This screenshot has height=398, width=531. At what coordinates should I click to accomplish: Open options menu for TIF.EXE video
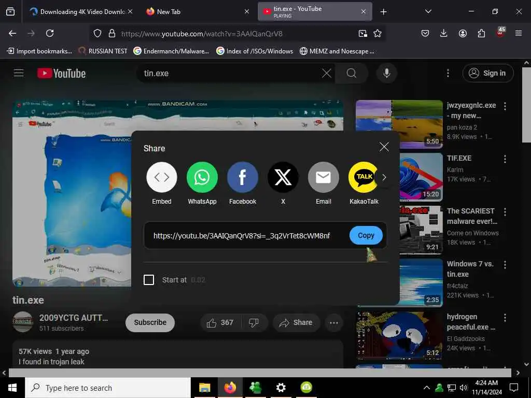(505, 159)
